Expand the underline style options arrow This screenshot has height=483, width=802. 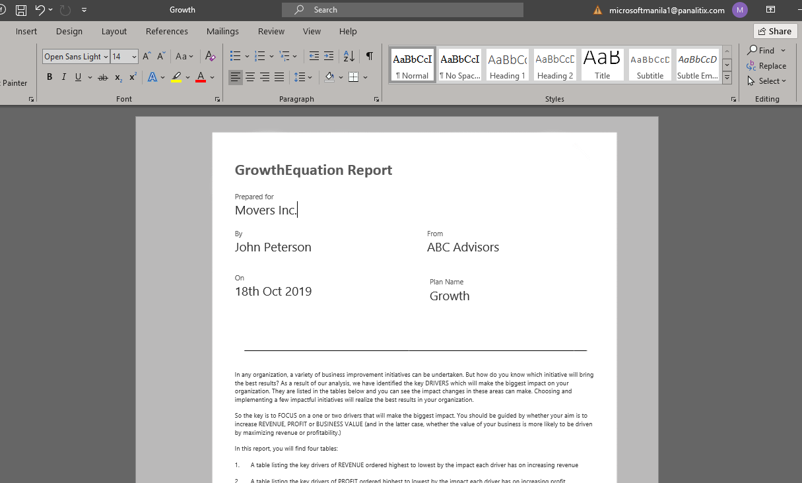pos(89,77)
